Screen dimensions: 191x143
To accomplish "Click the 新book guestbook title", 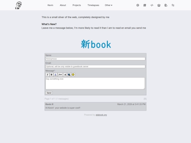I will pyautogui.click(x=96, y=44).
